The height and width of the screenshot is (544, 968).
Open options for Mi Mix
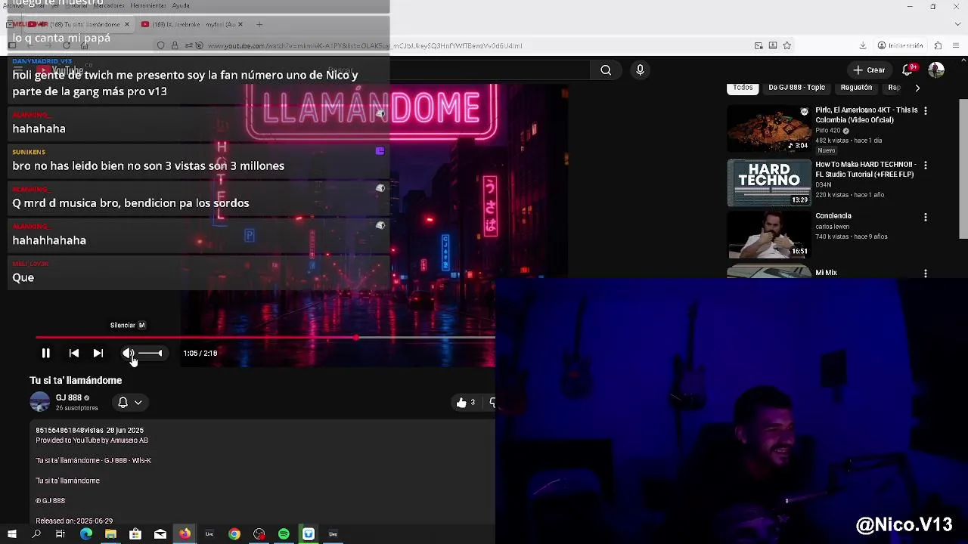click(925, 274)
